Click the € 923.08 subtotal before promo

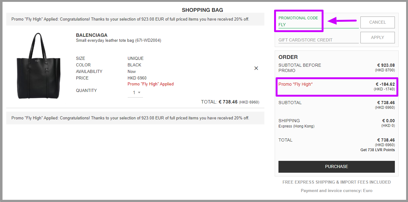pos(386,65)
